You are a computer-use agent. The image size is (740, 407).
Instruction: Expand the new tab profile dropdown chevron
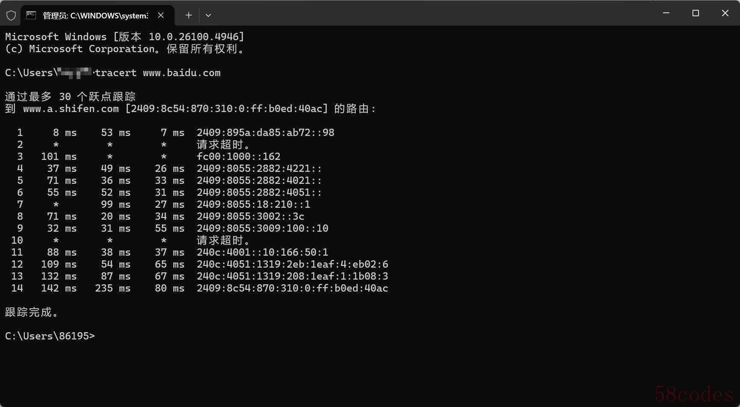(x=208, y=15)
